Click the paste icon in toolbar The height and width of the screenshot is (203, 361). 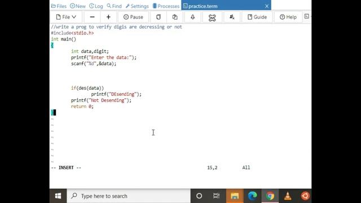pos(175,17)
